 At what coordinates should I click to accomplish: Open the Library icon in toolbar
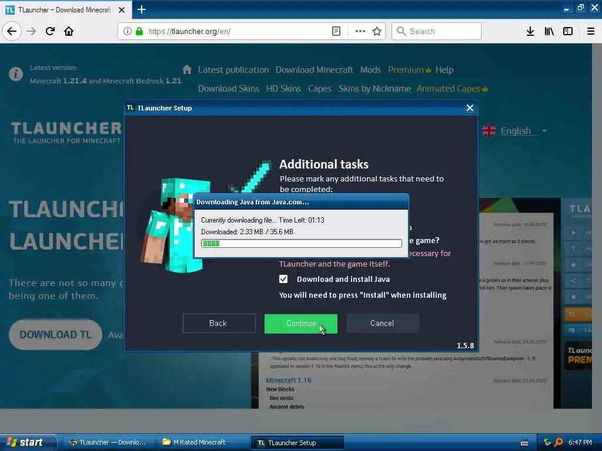pos(549,32)
